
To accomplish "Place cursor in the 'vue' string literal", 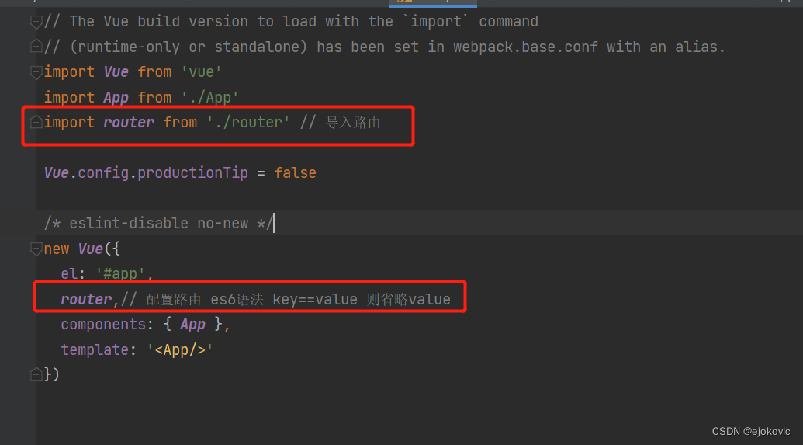I will tap(201, 71).
